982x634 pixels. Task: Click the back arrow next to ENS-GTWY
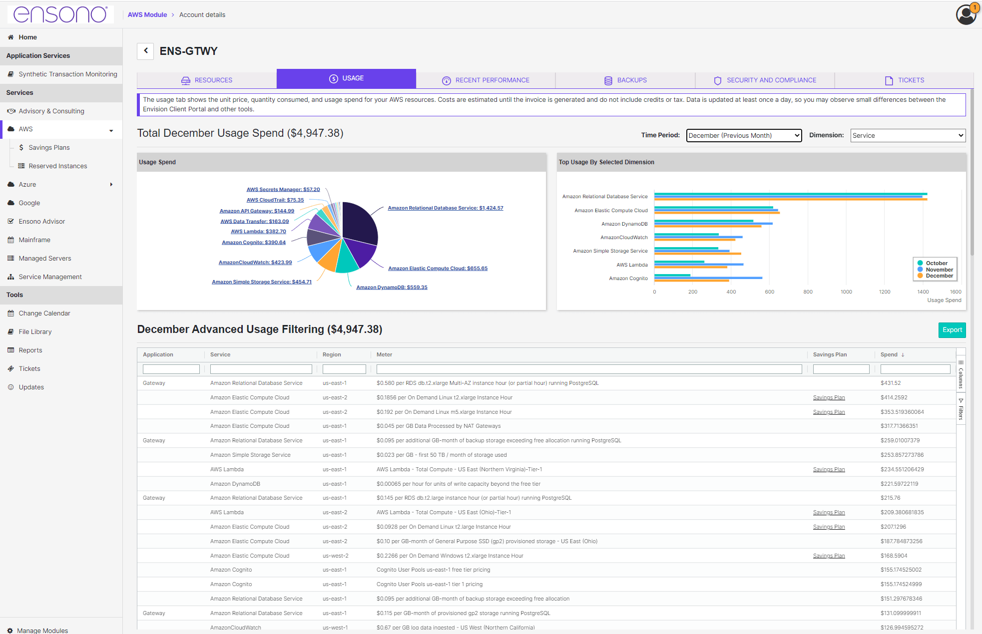point(145,50)
